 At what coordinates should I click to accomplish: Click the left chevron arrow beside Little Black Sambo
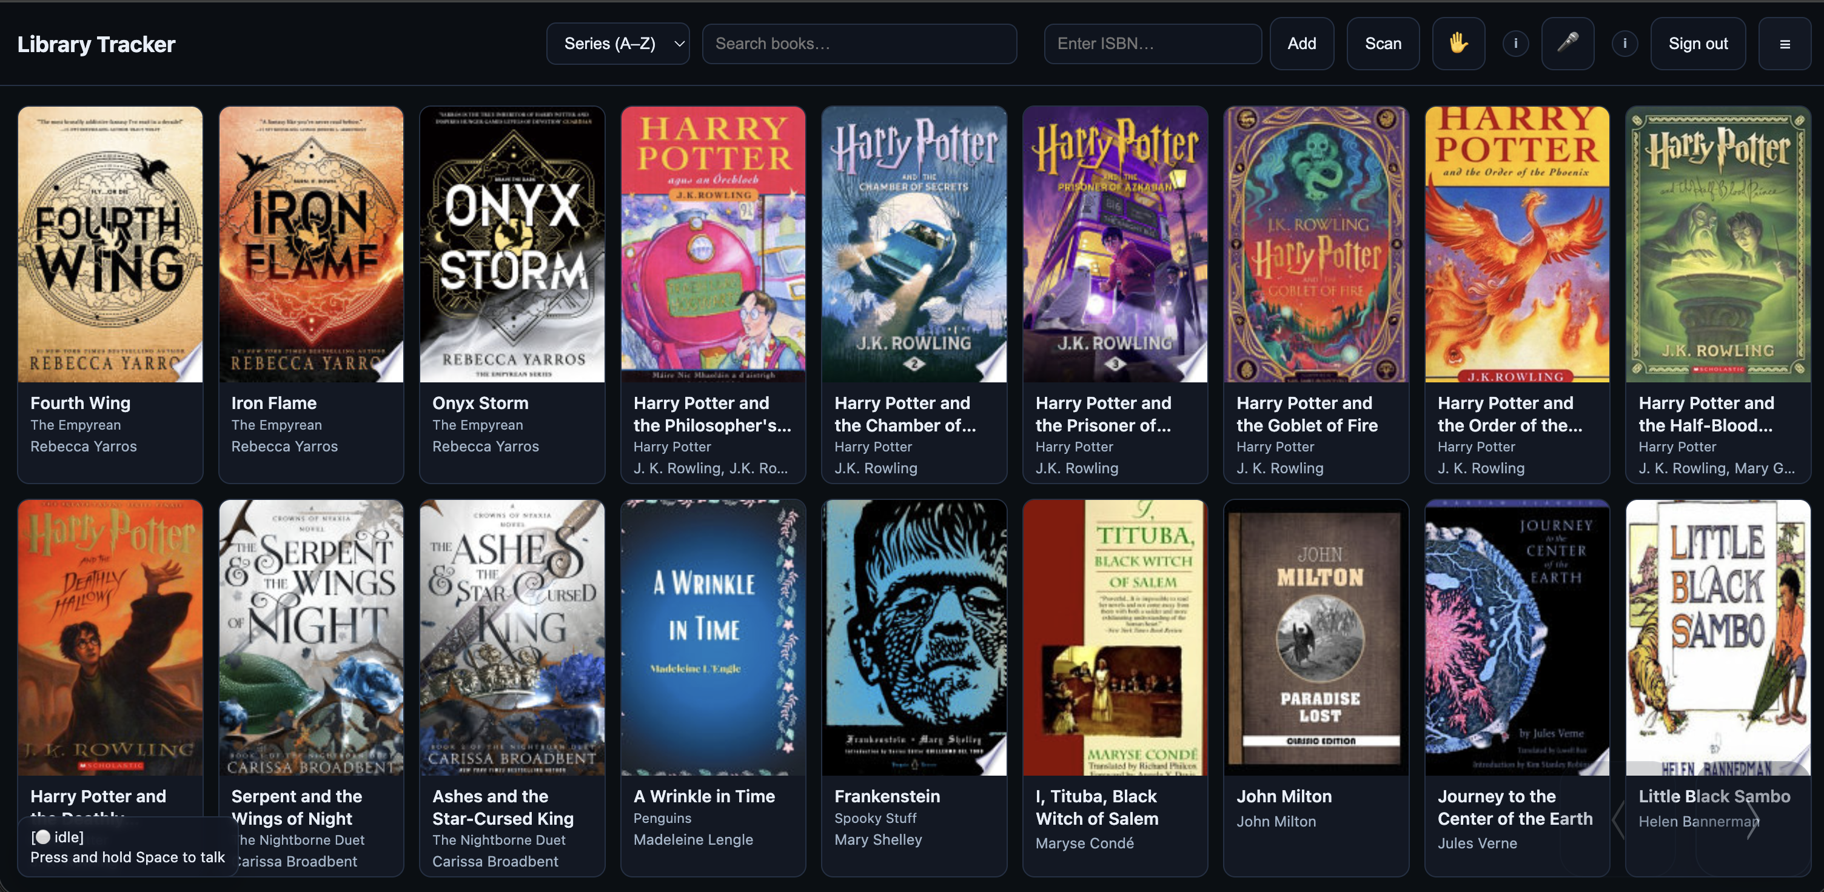pyautogui.click(x=1618, y=819)
